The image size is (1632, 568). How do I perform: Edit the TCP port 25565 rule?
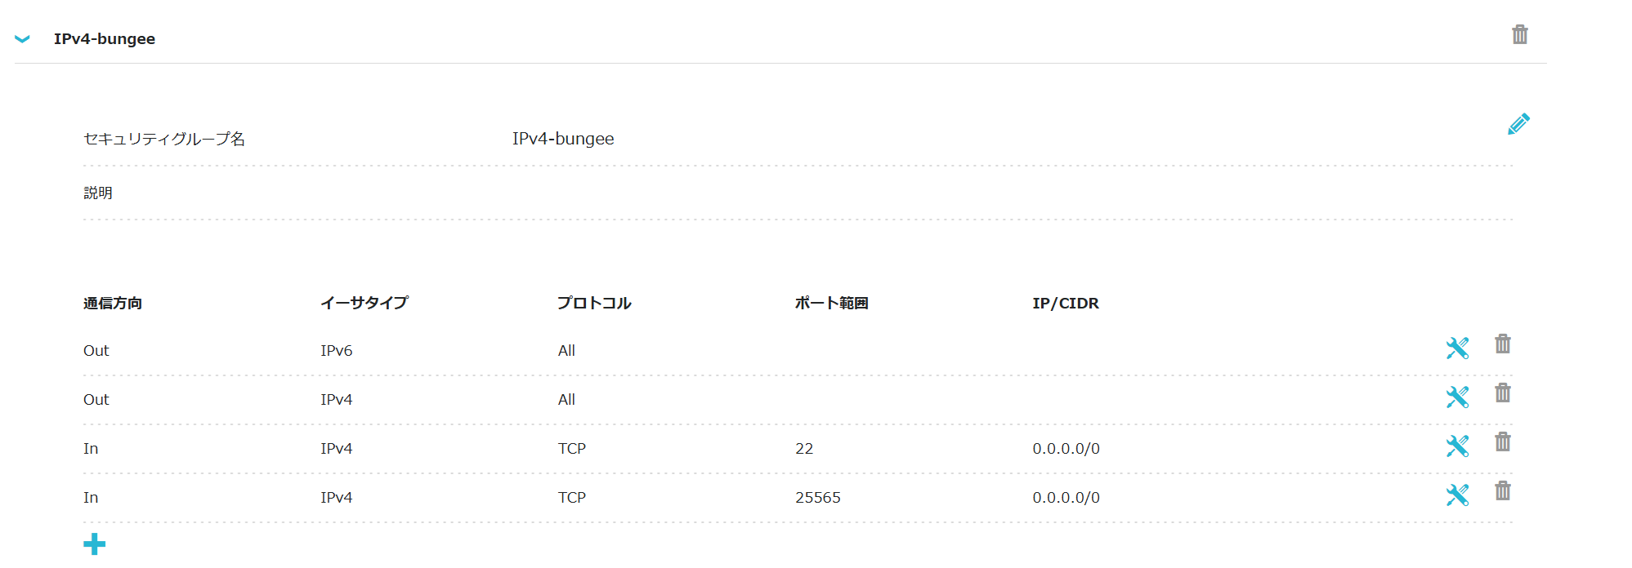point(1457,495)
